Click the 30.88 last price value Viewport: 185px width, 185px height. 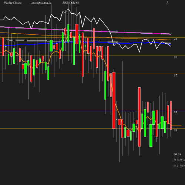point(177,154)
